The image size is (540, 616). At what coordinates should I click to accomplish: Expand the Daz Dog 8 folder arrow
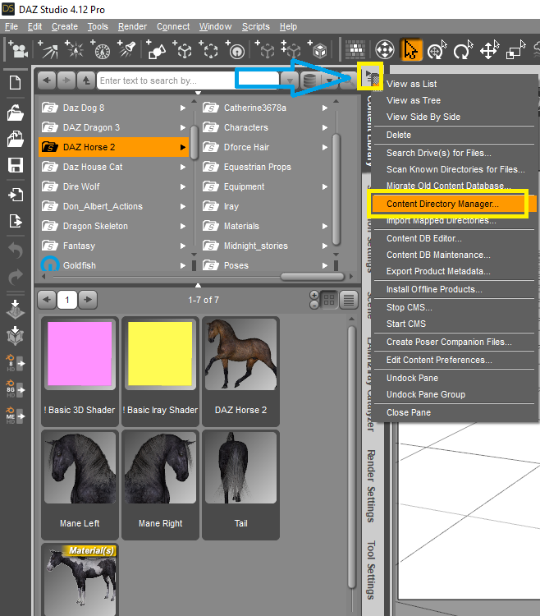point(182,108)
